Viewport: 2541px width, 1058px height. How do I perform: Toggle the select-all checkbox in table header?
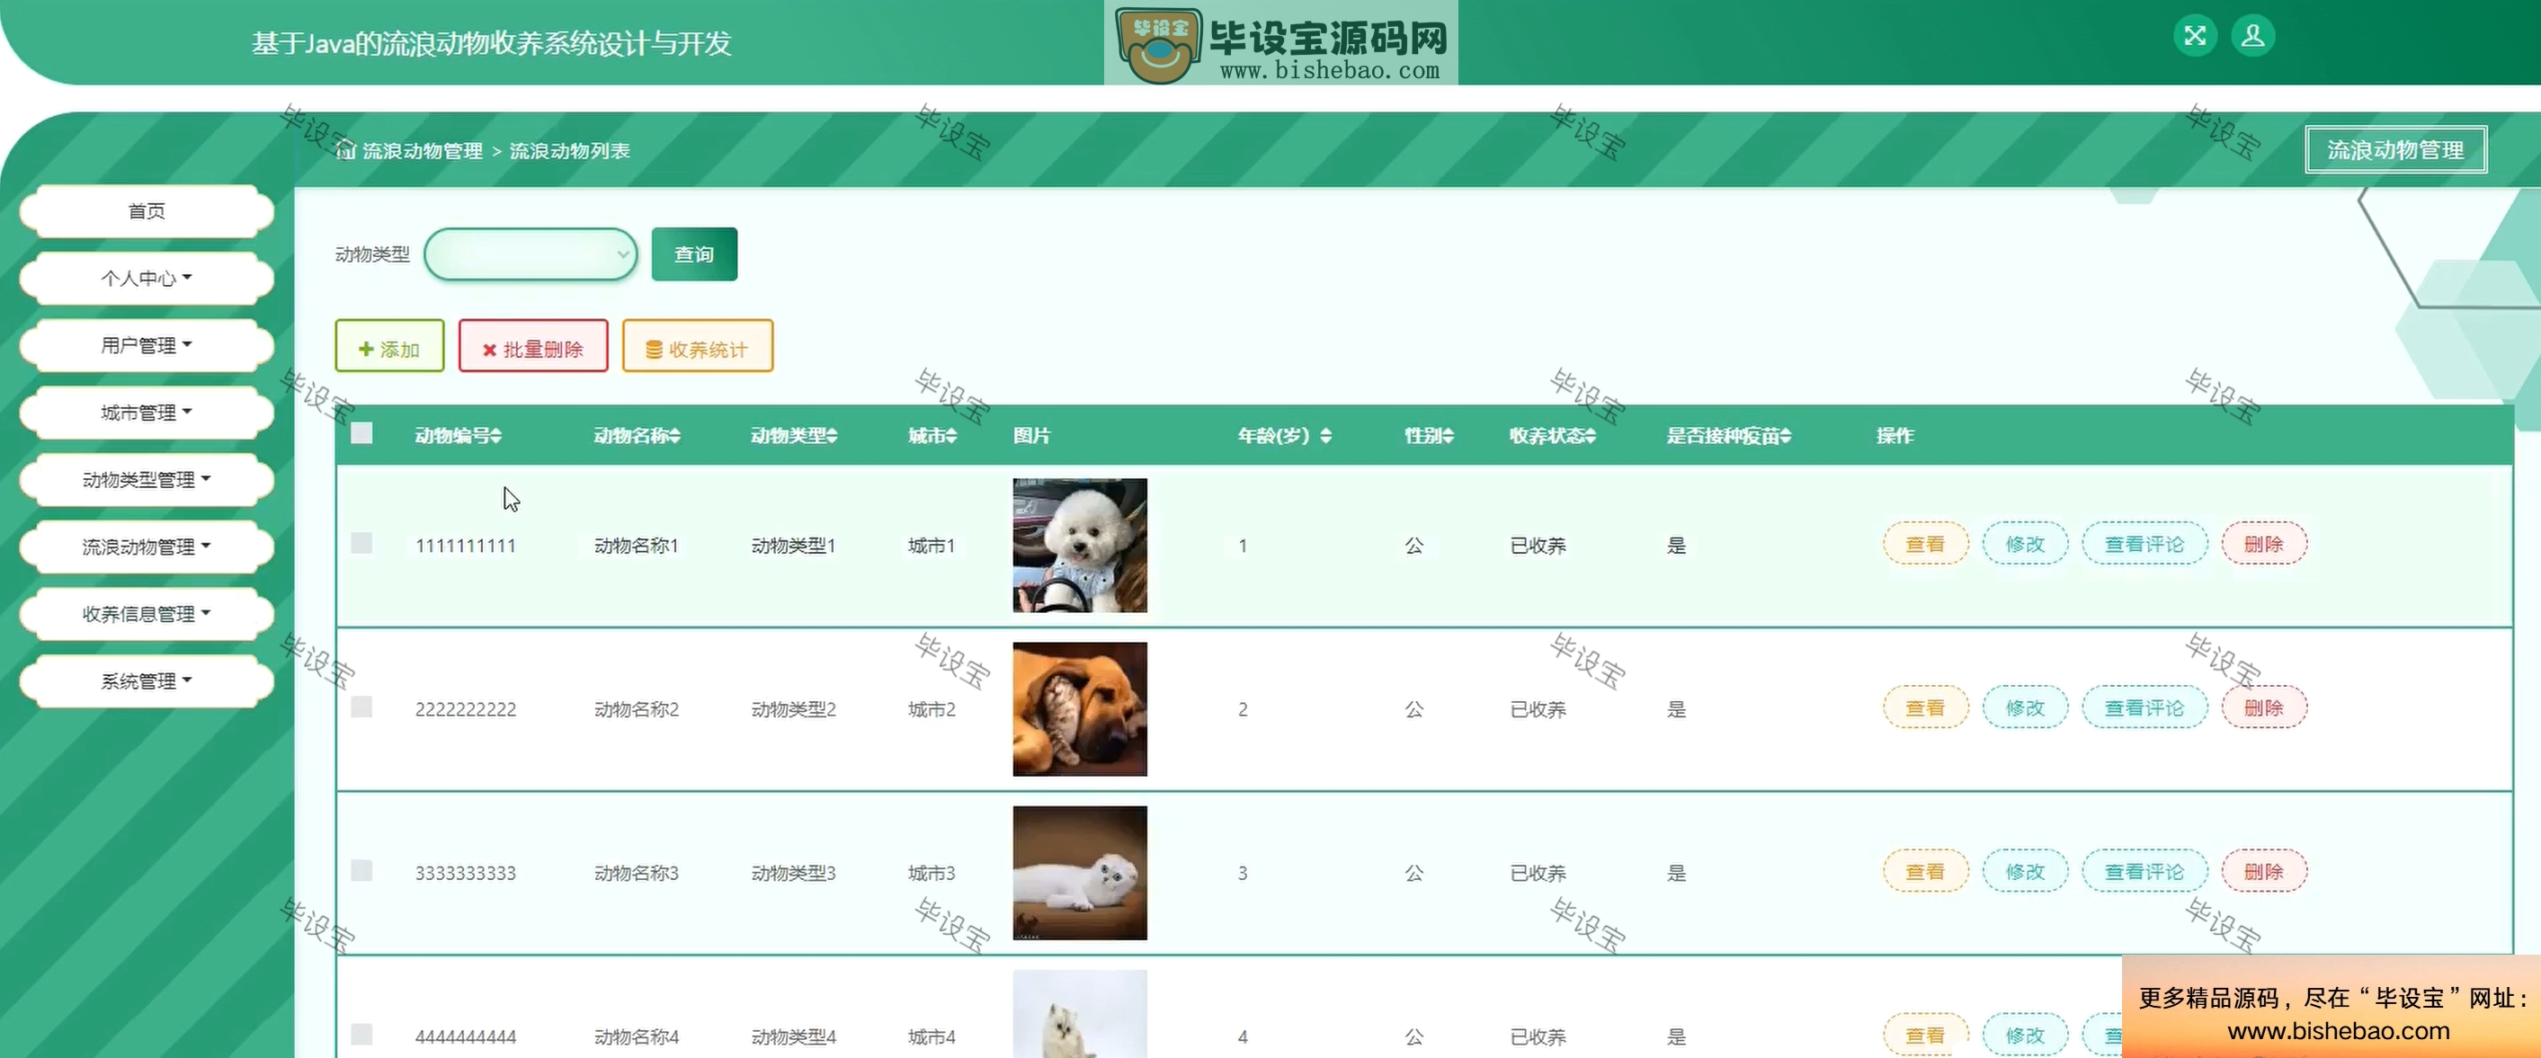362,433
